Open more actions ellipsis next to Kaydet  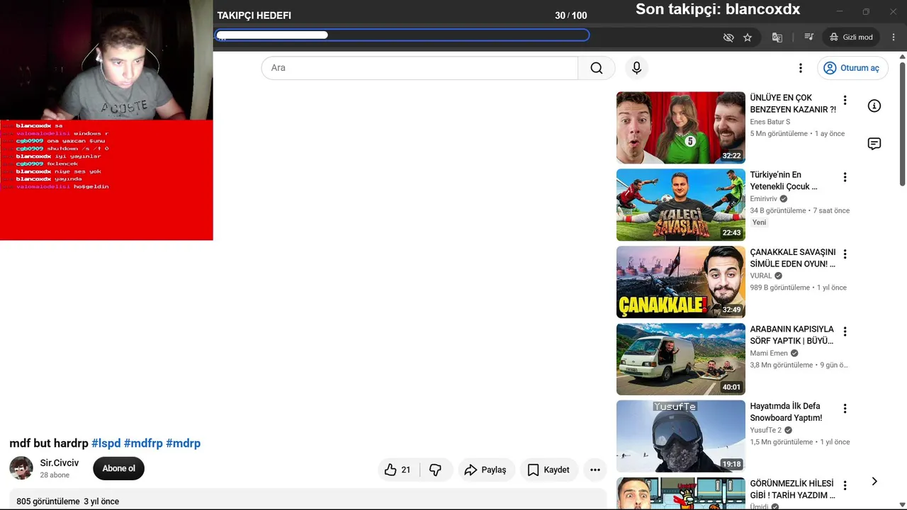click(595, 470)
